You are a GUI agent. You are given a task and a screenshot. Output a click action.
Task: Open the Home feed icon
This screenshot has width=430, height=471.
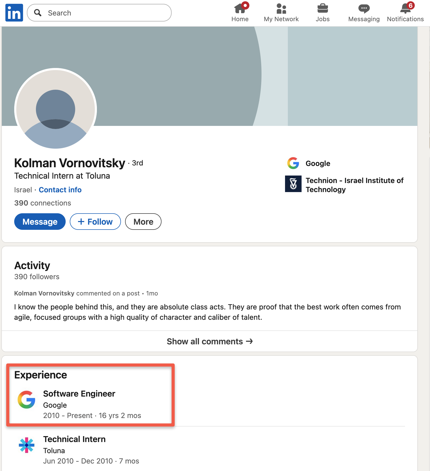(x=240, y=9)
